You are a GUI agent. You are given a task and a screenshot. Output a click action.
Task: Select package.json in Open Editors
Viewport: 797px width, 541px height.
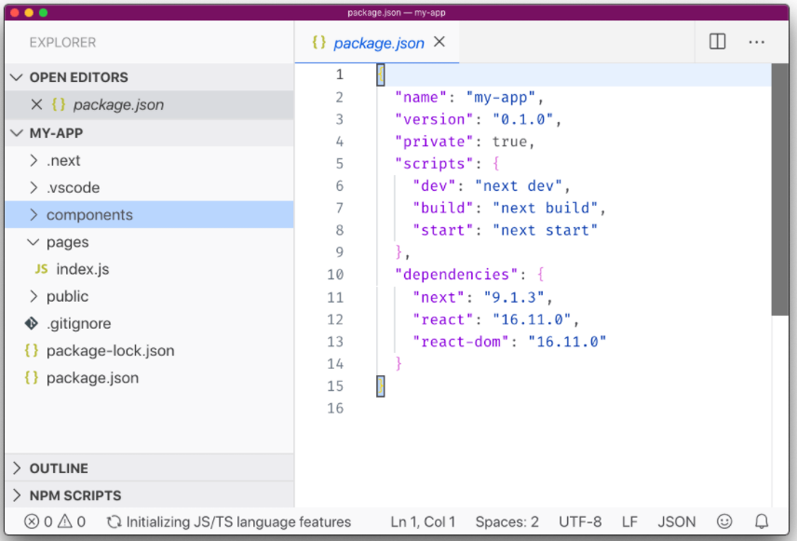pos(149,104)
